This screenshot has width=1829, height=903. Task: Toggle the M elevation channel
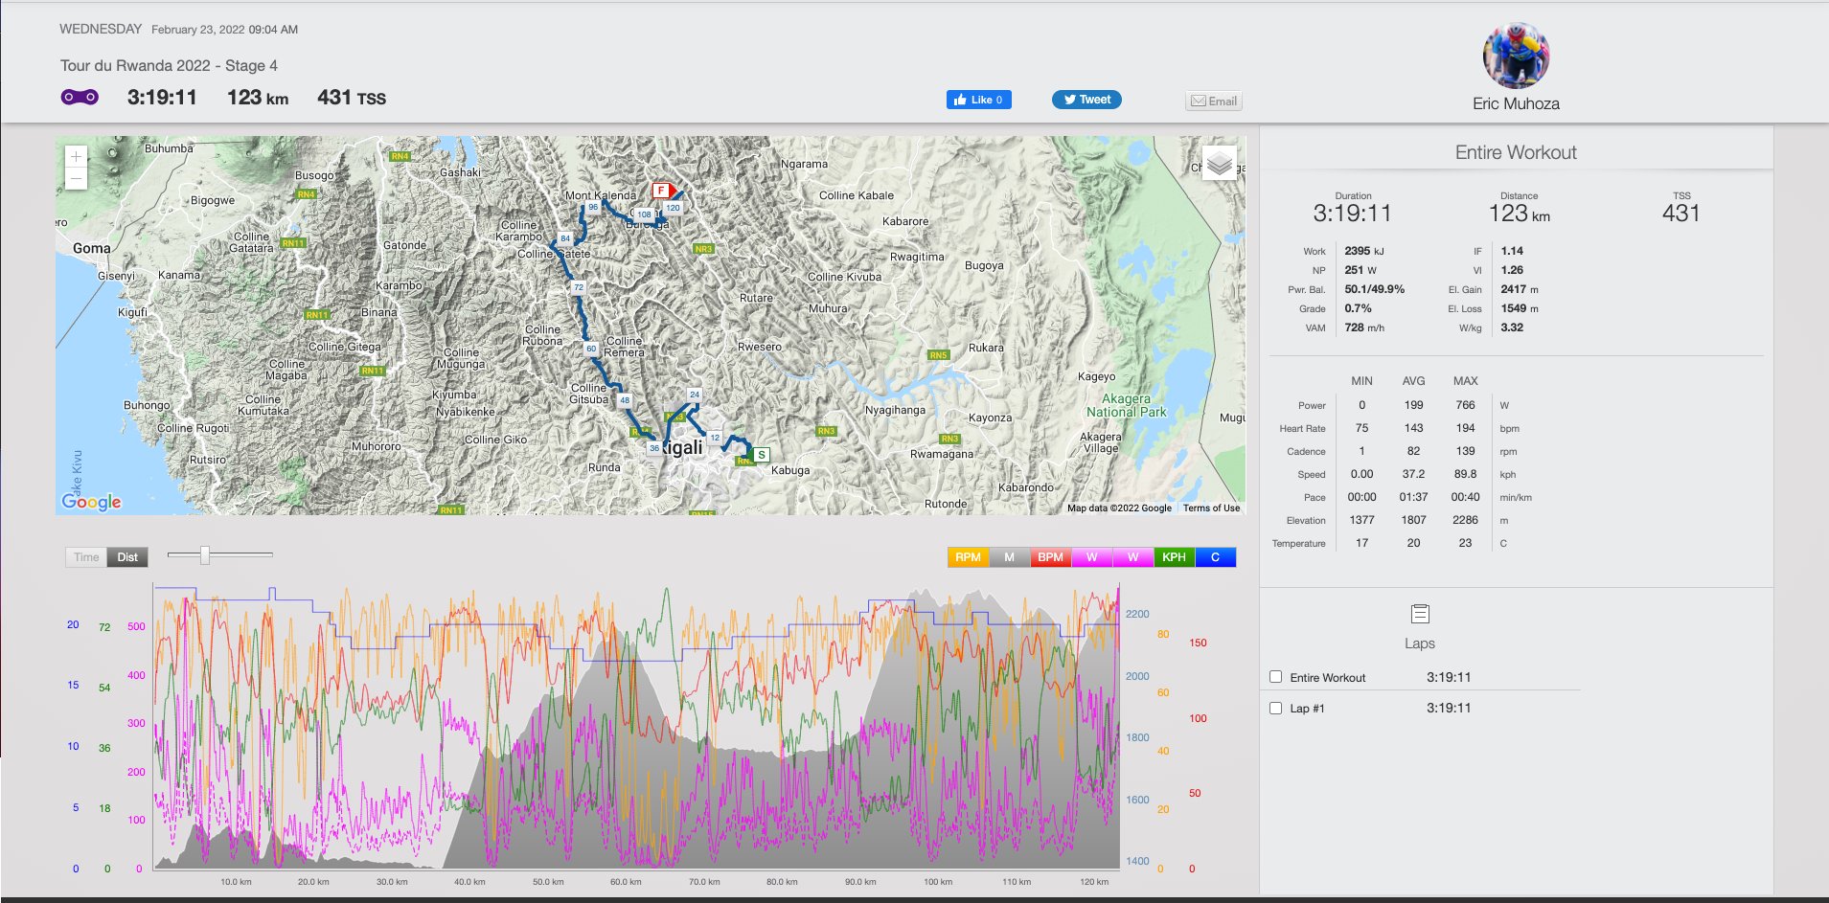click(1009, 557)
